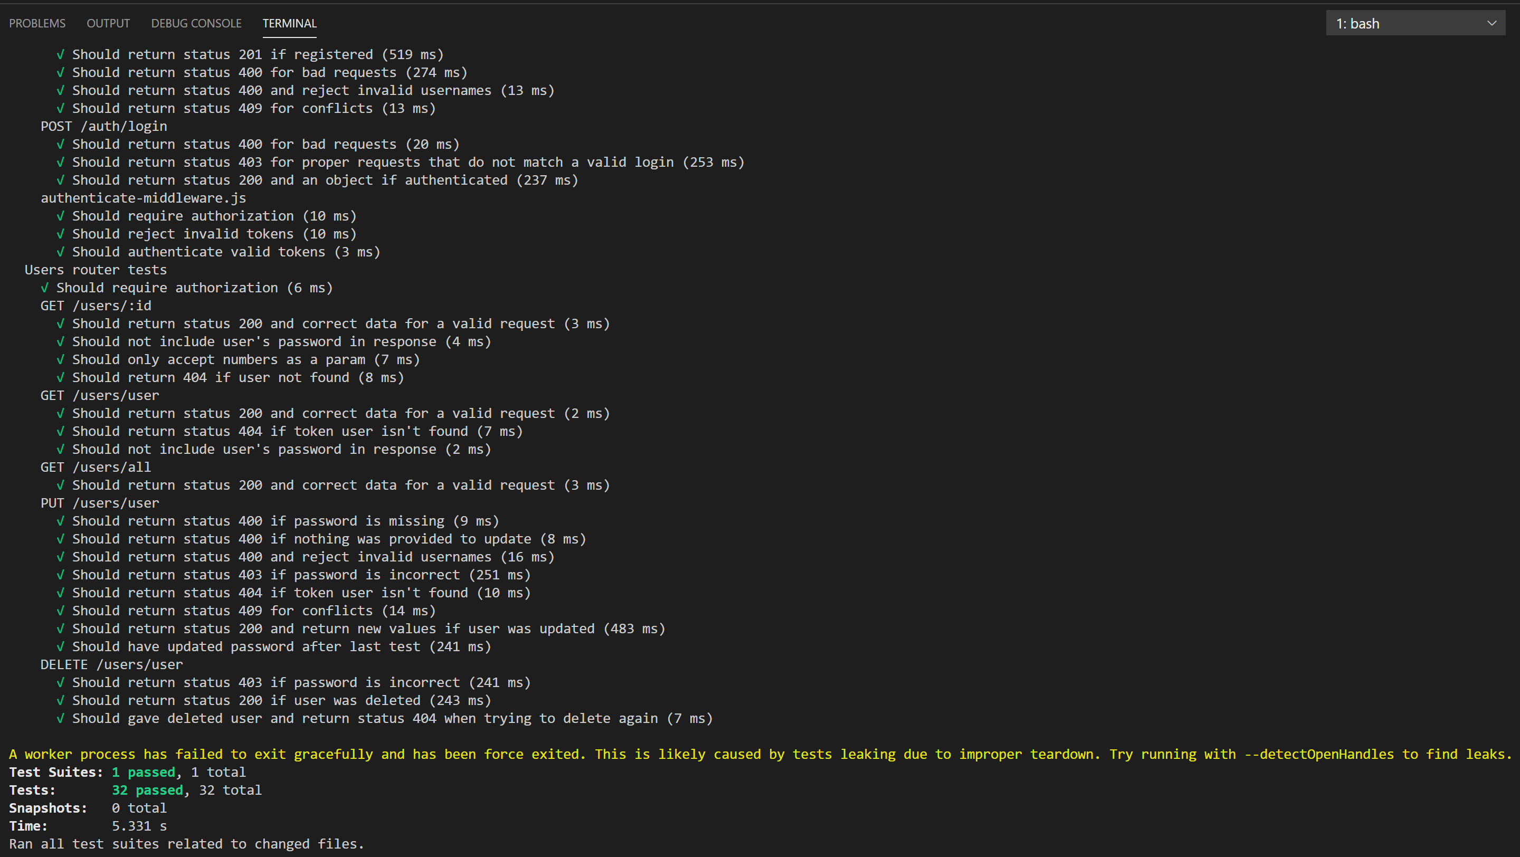This screenshot has width=1520, height=857.
Task: Click 'Time: 5.331 s' summary line
Action: 88,826
